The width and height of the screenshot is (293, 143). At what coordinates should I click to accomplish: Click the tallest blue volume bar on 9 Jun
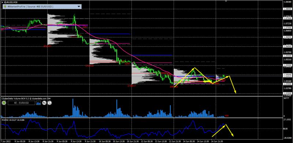click(x=73, y=108)
